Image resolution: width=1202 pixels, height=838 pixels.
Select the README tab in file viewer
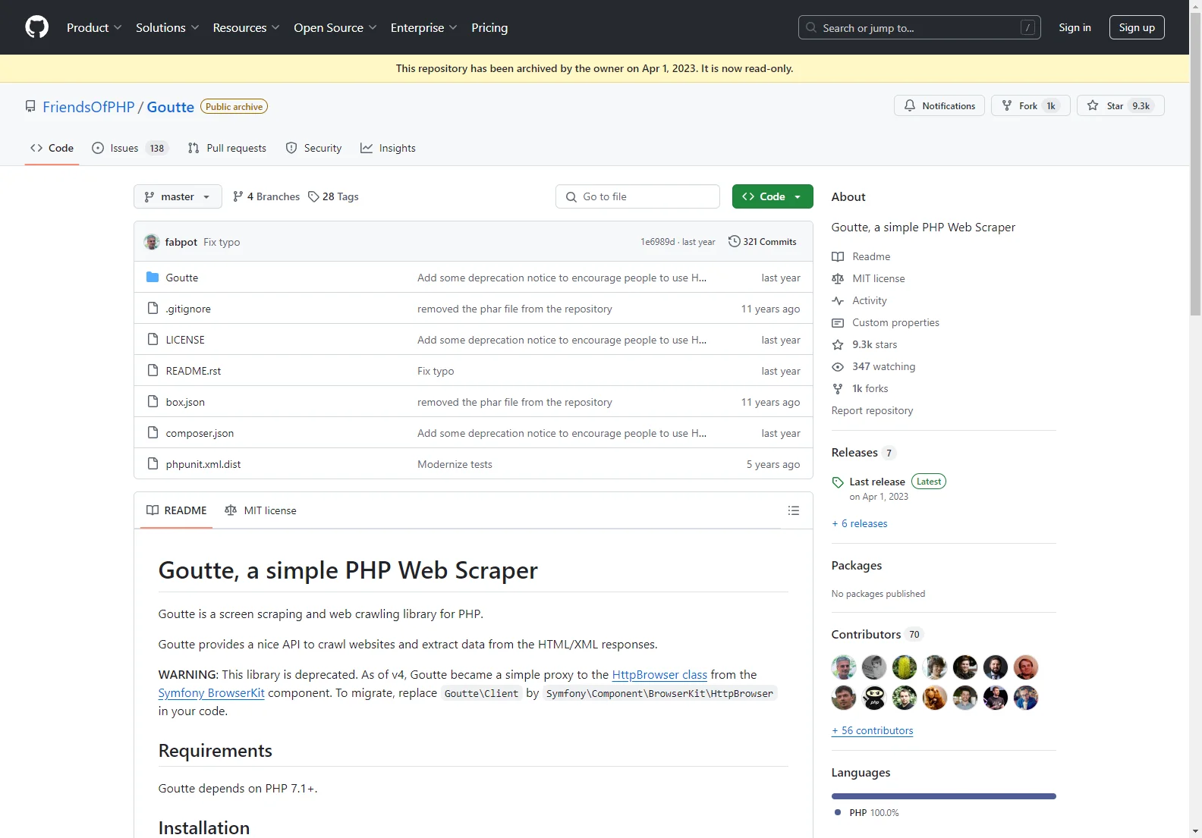pos(176,510)
